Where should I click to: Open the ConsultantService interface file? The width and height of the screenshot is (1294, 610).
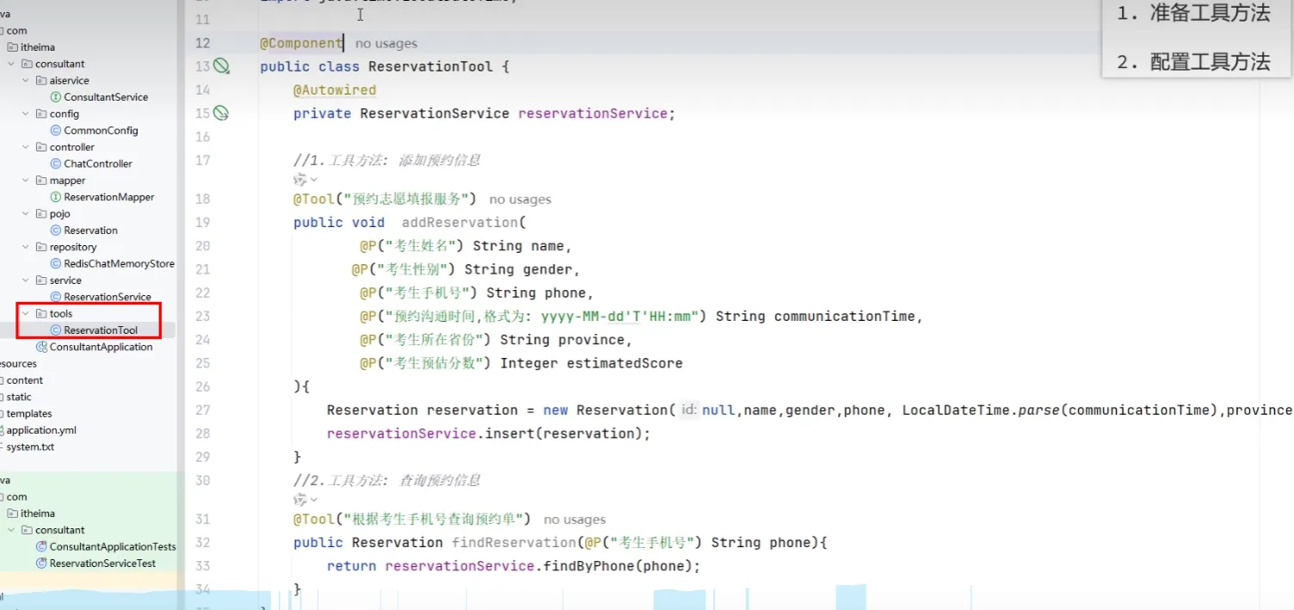[105, 97]
